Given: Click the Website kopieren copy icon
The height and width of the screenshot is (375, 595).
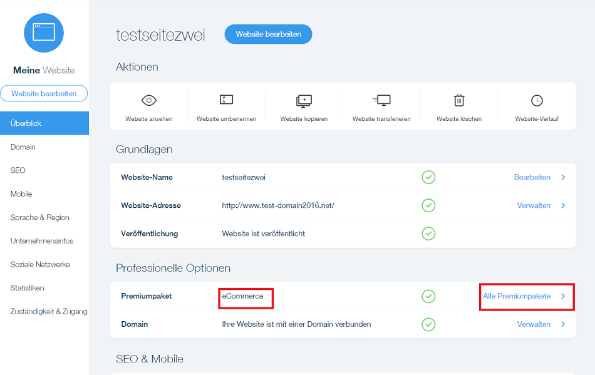Looking at the screenshot, I should coord(304,100).
